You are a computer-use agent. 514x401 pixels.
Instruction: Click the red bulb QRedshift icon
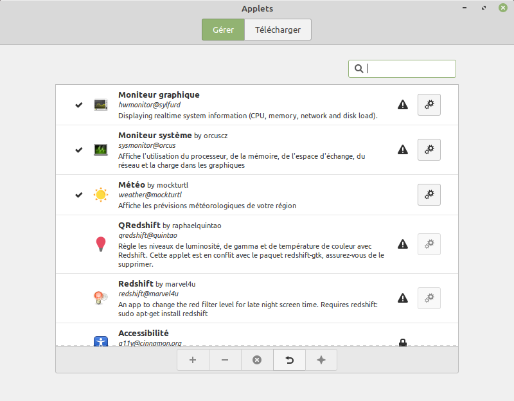pyautogui.click(x=101, y=244)
